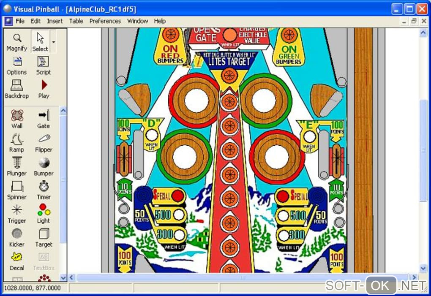The image size is (431, 296).
Task: Choose the Wall element tool
Action: tap(17, 119)
